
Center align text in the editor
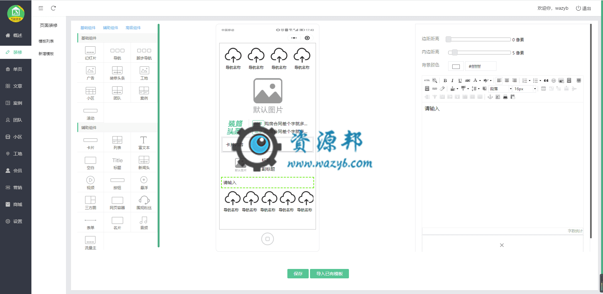click(x=507, y=80)
